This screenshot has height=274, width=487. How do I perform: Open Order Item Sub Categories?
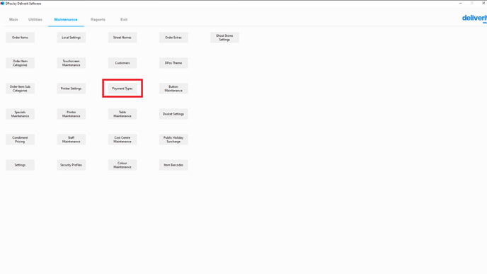pos(21,89)
